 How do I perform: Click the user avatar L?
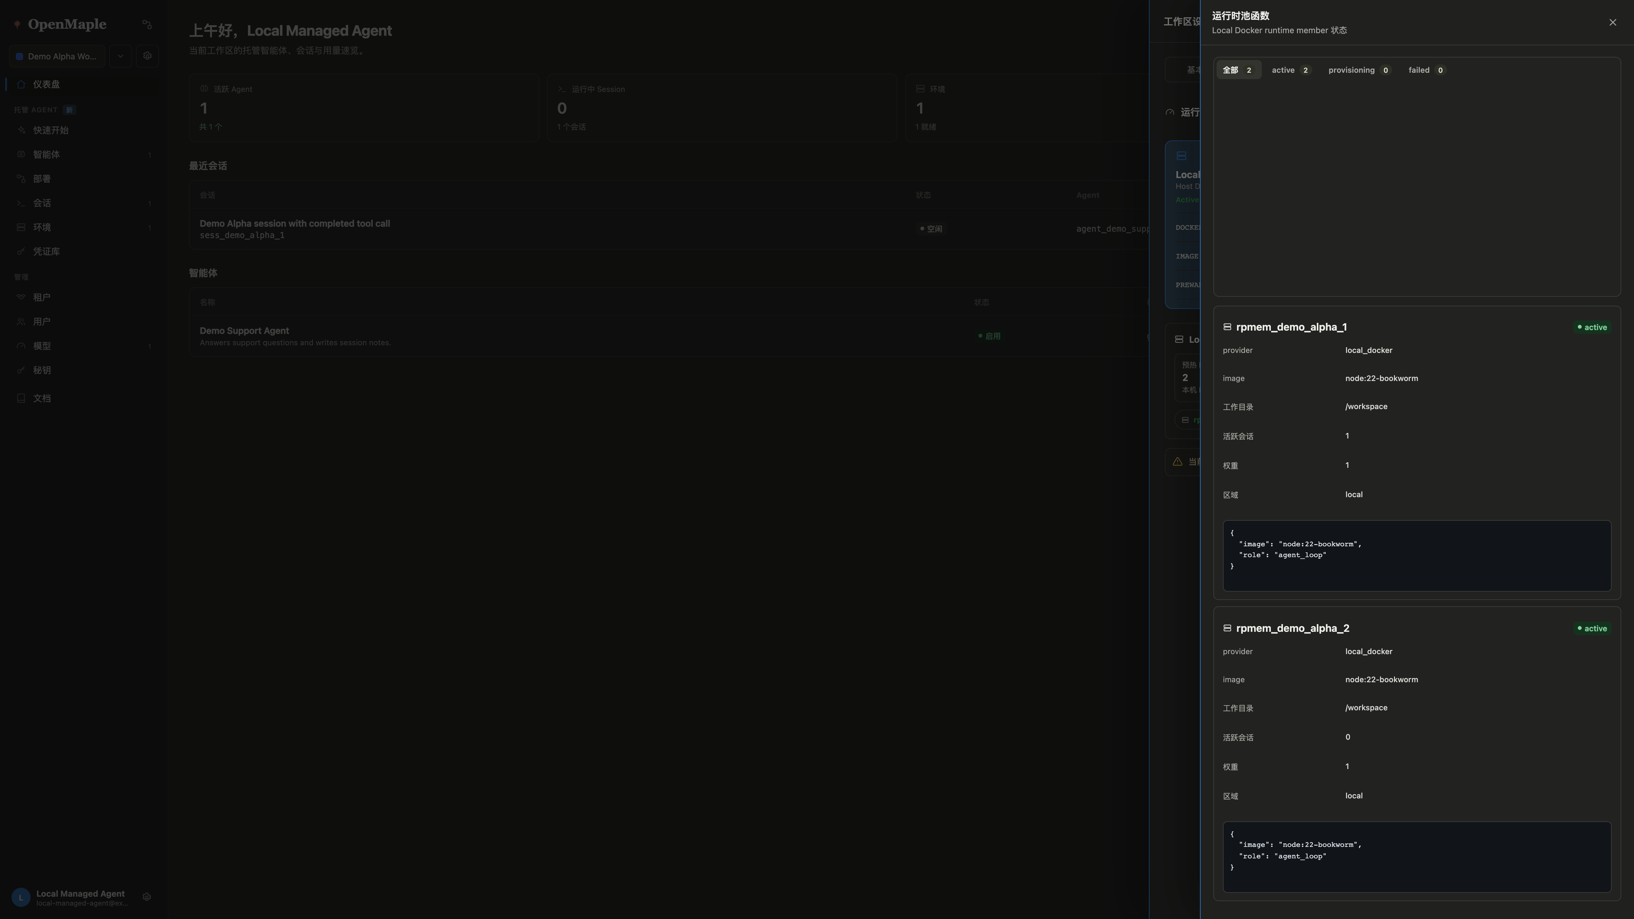[x=21, y=897]
